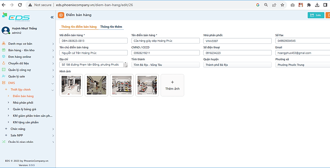Viewport: 330px width, 168px height.
Task: Select Thông tin điểm bán hàng tab
Action: [79, 27]
